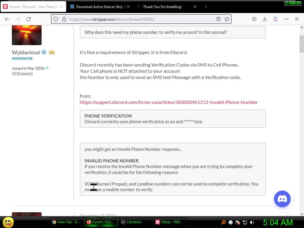Click the URL address bar field
The height and width of the screenshot is (228, 304).
point(141,19)
